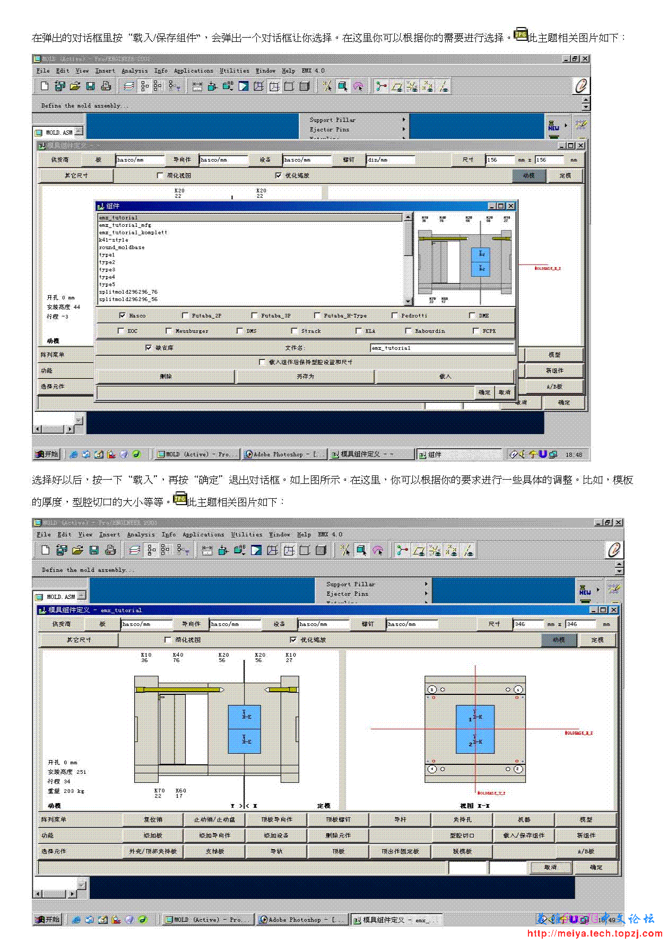Select Shaded display icon in upper screenshot toolbar
This screenshot has width=668, height=944.
click(304, 86)
